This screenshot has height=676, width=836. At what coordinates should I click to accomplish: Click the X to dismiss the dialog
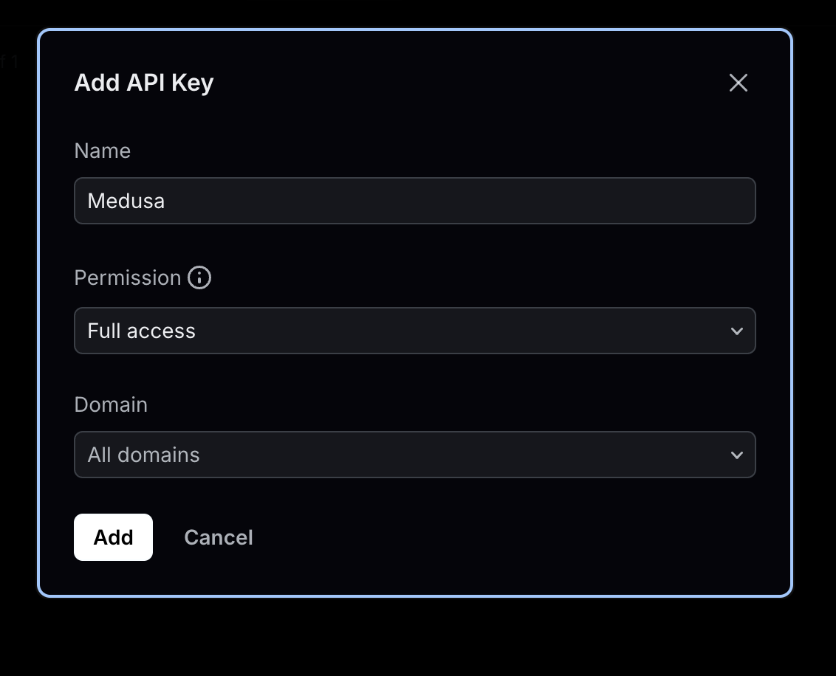(738, 83)
